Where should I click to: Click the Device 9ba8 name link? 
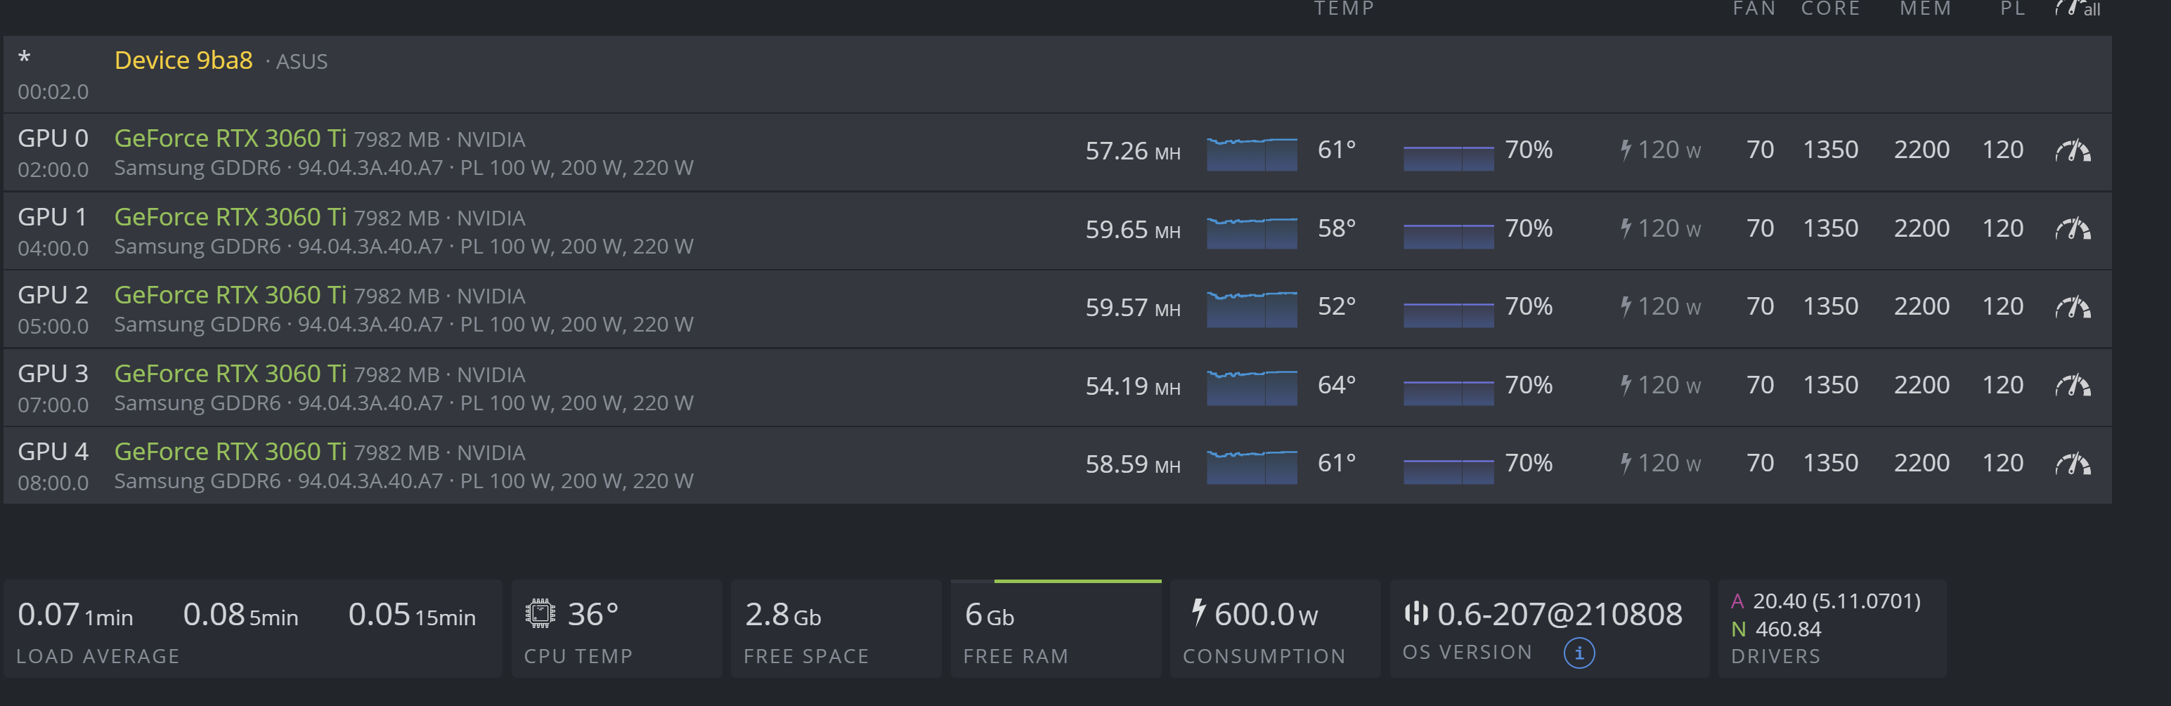point(183,60)
